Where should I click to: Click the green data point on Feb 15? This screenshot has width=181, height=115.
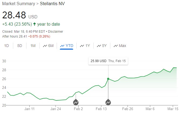(x=108, y=79)
